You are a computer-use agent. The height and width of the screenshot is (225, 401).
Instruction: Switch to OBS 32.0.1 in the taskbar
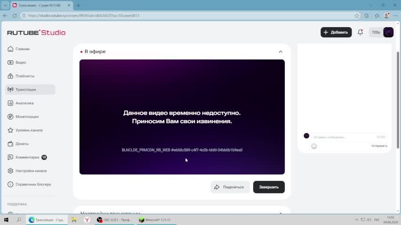[114, 220]
